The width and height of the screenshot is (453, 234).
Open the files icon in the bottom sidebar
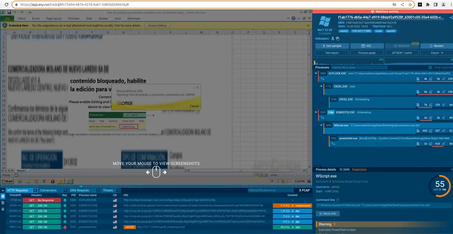(x=3, y=203)
